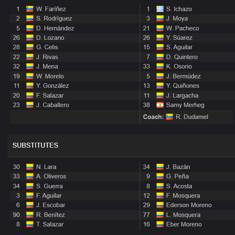The height and width of the screenshot is (235, 235).
Task: Open substitute T. Salazar profile
Action: 50,224
